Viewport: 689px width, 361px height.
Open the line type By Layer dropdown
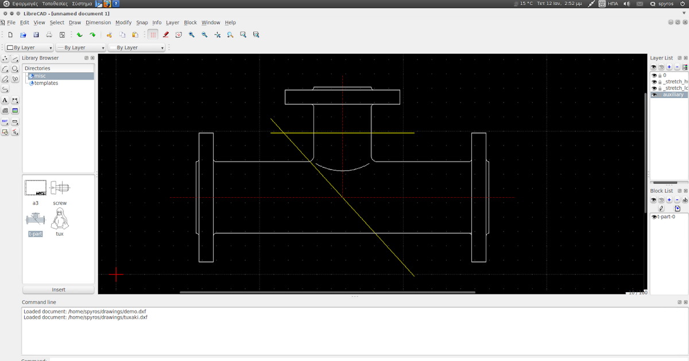point(137,48)
